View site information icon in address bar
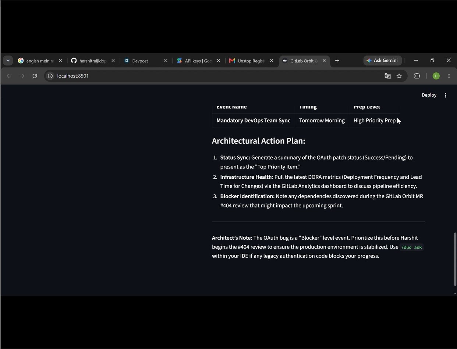 point(50,76)
